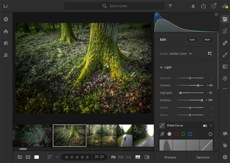Open the Crop & Rotate tool
Image resolution: width=230 pixels, height=163 pixels.
tap(225, 31)
